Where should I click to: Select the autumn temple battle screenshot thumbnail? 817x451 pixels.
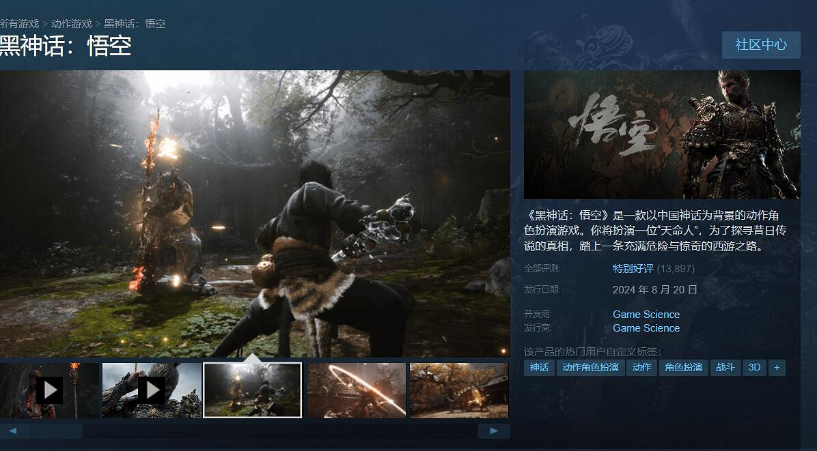[458, 390]
